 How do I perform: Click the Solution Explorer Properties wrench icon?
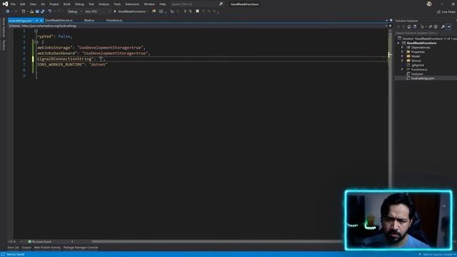(443, 27)
